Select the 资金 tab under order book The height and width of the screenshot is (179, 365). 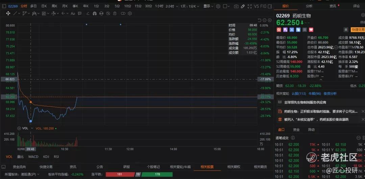coord(296,129)
